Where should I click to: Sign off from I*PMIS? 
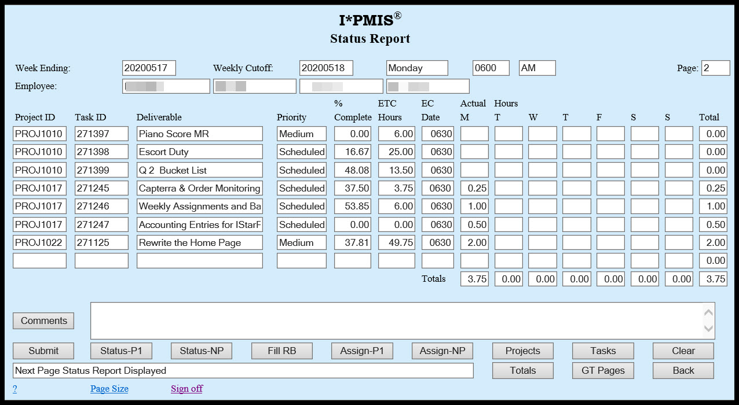pos(186,388)
